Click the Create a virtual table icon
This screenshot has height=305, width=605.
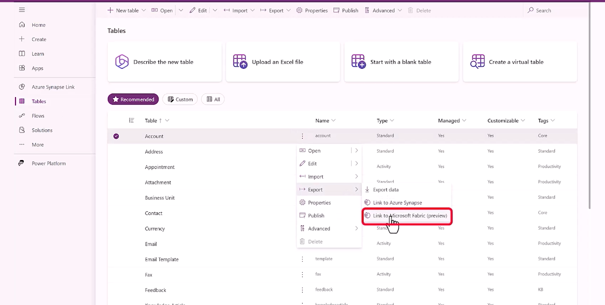click(478, 62)
